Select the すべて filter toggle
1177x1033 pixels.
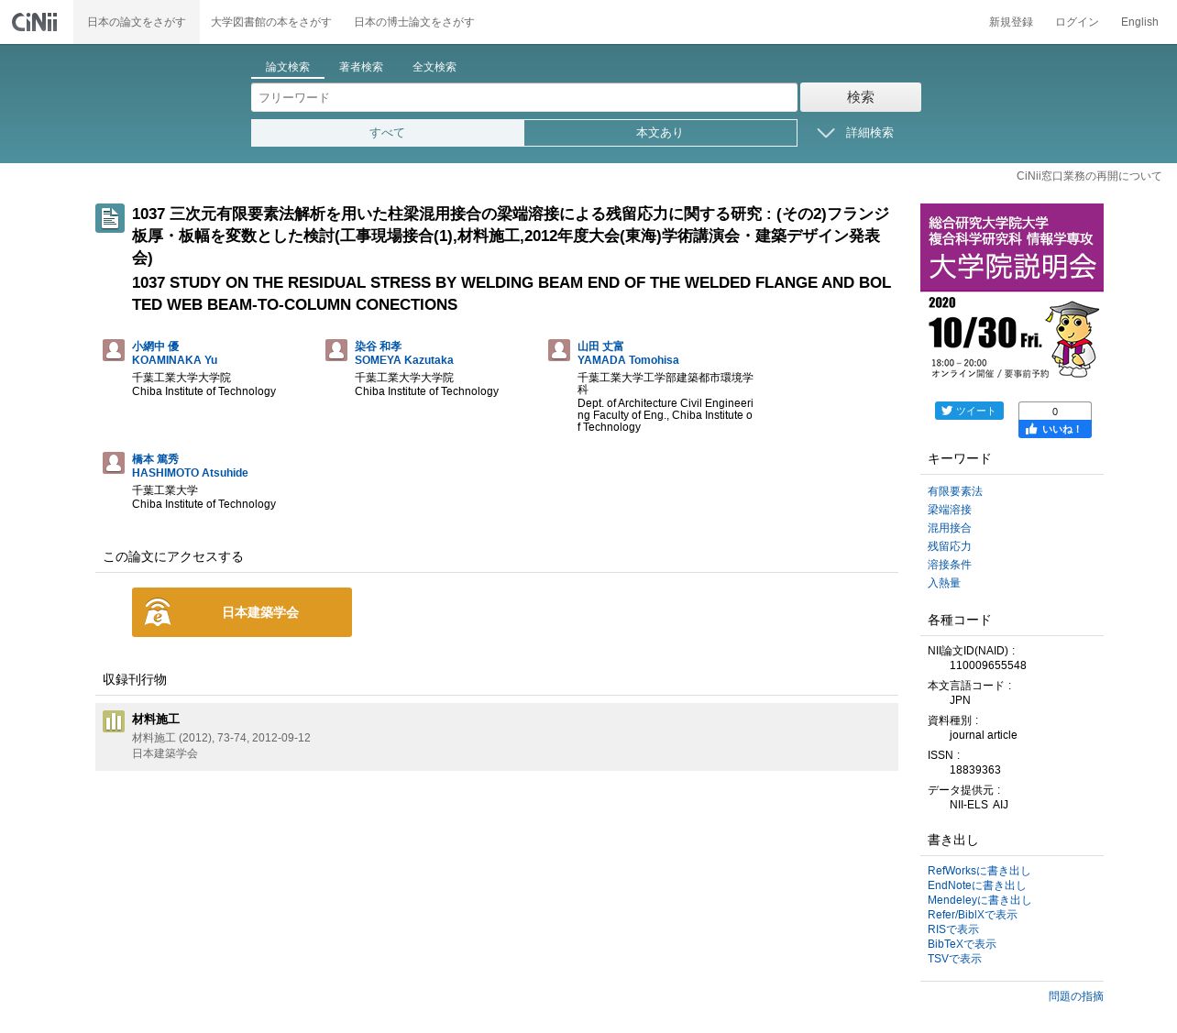point(388,133)
